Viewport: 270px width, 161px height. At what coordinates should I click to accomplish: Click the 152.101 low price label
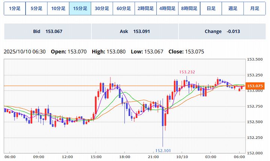pyautogui.click(x=163, y=151)
